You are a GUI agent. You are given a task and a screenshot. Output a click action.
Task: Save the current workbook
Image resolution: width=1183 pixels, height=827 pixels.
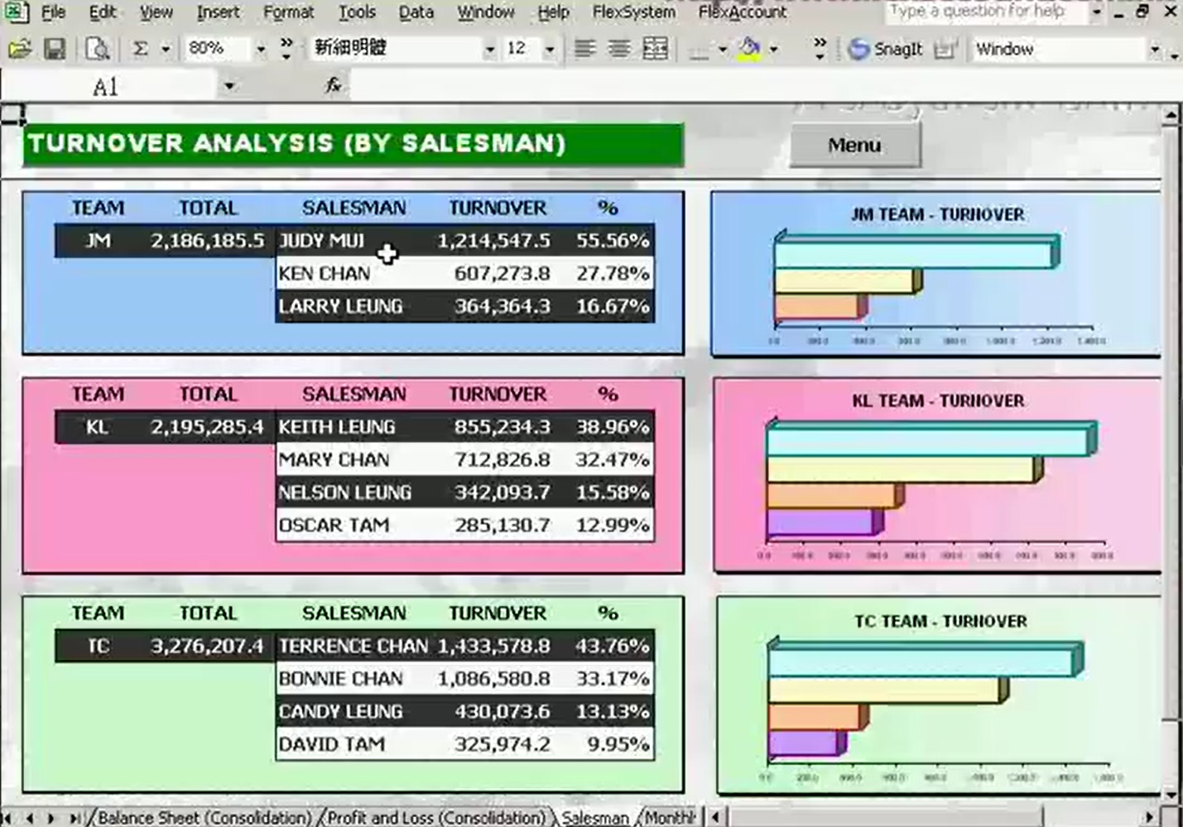(x=55, y=48)
